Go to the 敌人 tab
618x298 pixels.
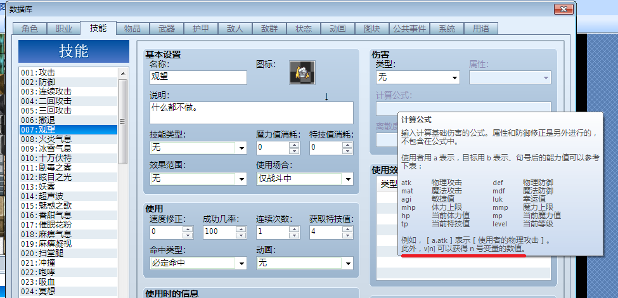(235, 29)
